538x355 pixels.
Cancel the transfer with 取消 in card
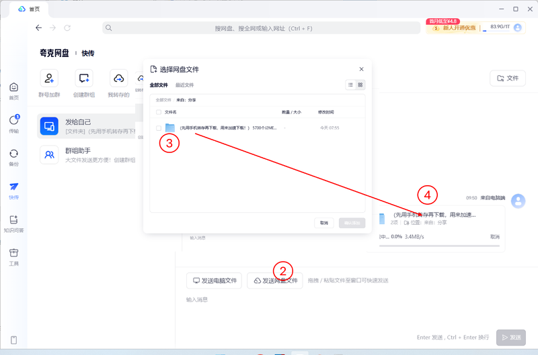click(495, 236)
